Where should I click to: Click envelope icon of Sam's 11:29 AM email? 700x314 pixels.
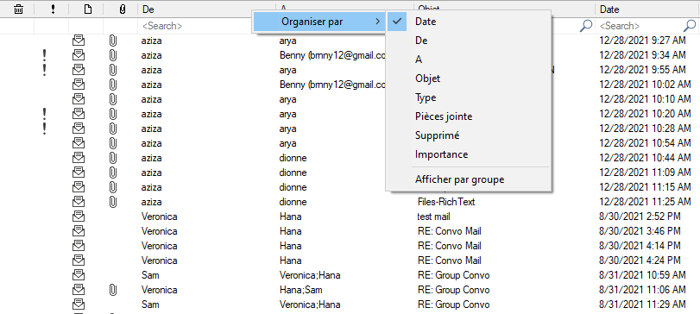click(x=79, y=305)
